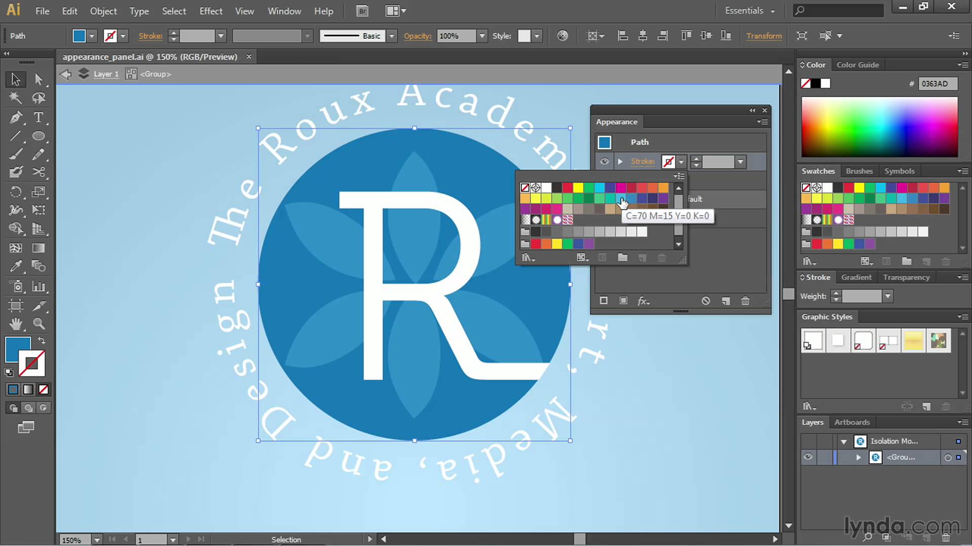972x546 pixels.
Task: Select the Eyedropper tool
Action: tap(15, 266)
